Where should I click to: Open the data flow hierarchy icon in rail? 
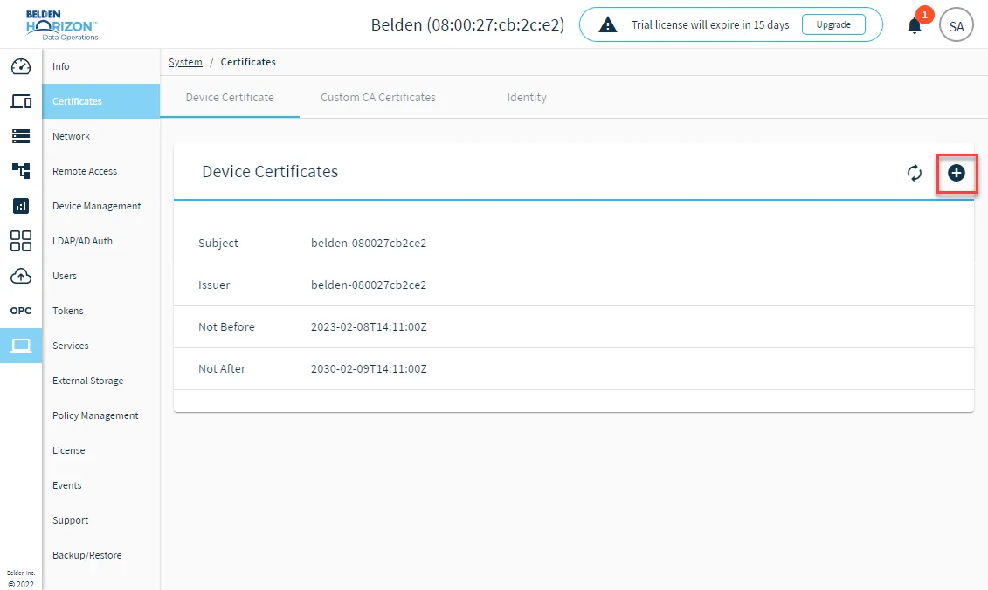click(x=21, y=171)
